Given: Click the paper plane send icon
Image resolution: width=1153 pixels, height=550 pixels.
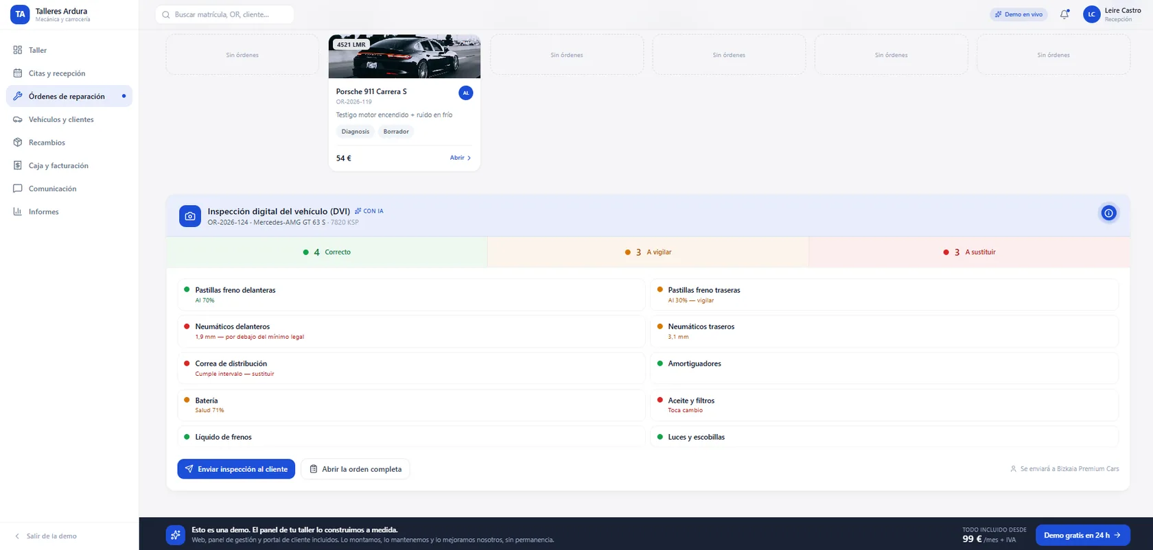Looking at the screenshot, I should (x=189, y=469).
